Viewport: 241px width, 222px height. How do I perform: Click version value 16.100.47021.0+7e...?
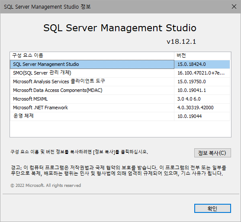click(201, 73)
